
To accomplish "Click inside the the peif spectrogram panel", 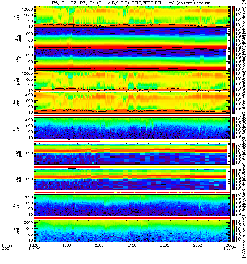I will pyautogui.click(x=132, y=231).
